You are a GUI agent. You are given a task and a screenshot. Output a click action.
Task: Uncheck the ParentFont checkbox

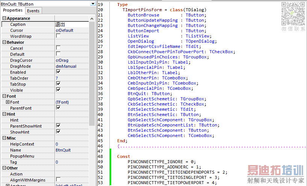coord(58,108)
